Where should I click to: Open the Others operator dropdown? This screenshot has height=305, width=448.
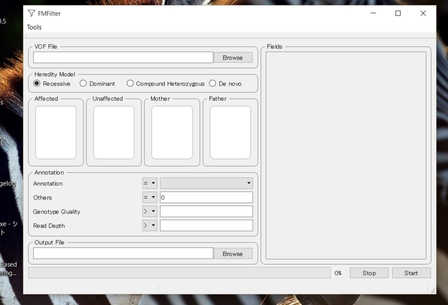coord(150,197)
